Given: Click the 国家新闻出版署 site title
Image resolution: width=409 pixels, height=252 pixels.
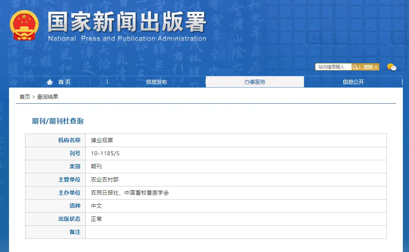Looking at the screenshot, I should (127, 22).
